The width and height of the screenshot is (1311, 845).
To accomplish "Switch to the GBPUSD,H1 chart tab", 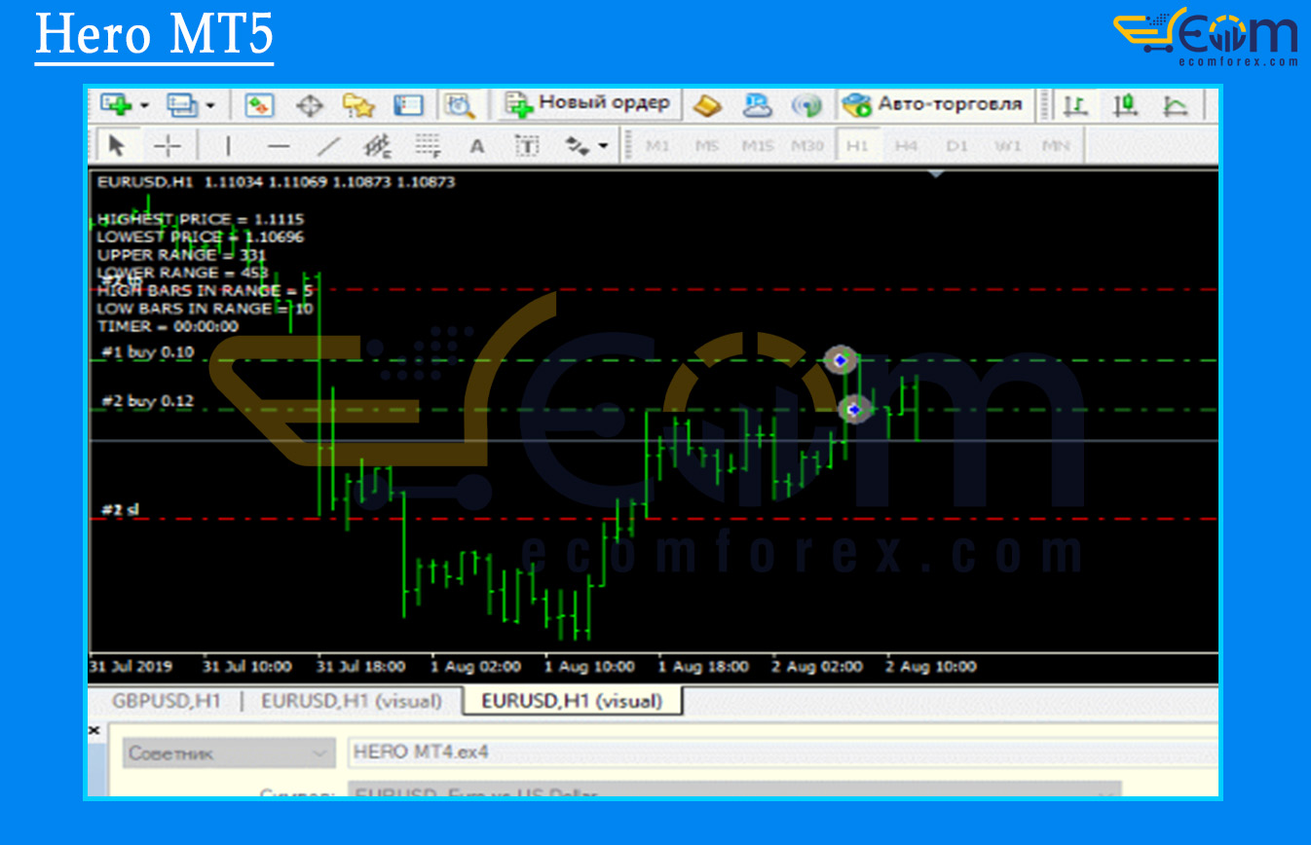I will (x=166, y=701).
